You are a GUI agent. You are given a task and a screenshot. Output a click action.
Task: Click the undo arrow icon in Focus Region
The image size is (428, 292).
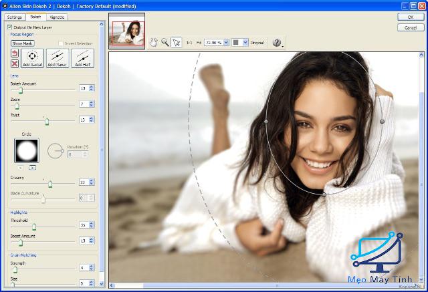coord(15,53)
